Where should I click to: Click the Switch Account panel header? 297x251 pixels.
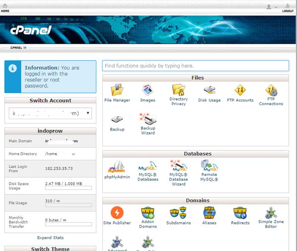[x=50, y=100]
